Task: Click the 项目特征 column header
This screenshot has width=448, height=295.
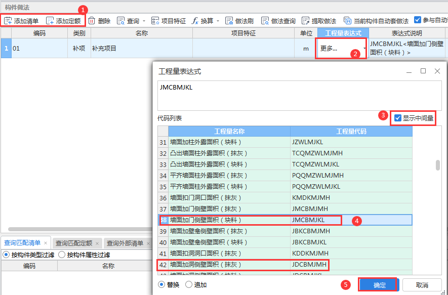Action: (243, 33)
